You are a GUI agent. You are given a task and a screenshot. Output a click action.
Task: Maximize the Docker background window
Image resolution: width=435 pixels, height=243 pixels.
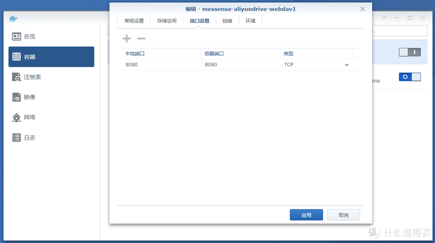point(410,18)
